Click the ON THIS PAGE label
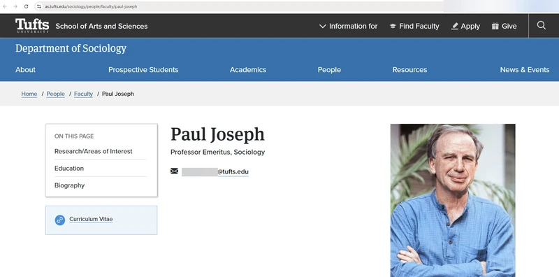 tap(74, 136)
